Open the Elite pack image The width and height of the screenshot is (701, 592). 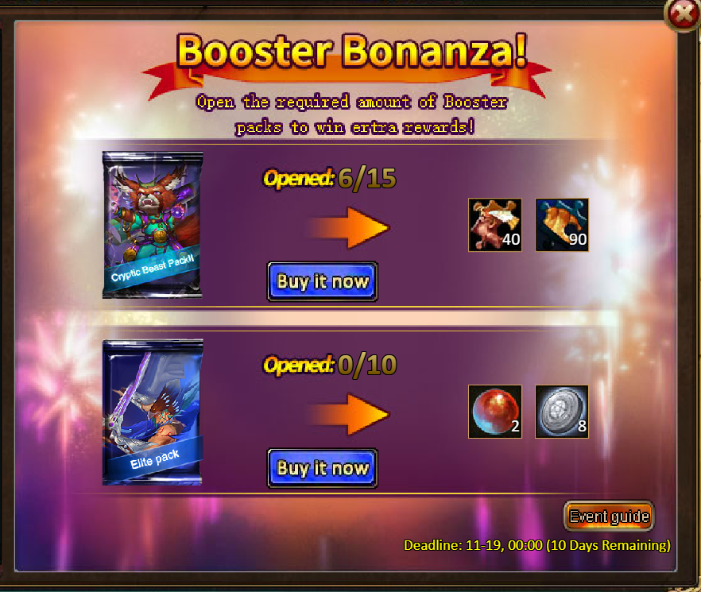tap(153, 412)
